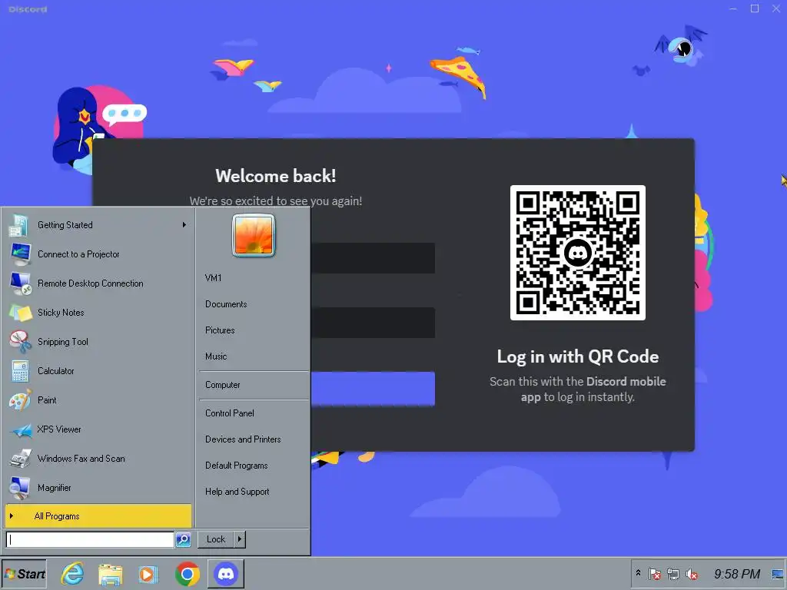Click the first login input field in Discord
The height and width of the screenshot is (590, 787).
(373, 258)
